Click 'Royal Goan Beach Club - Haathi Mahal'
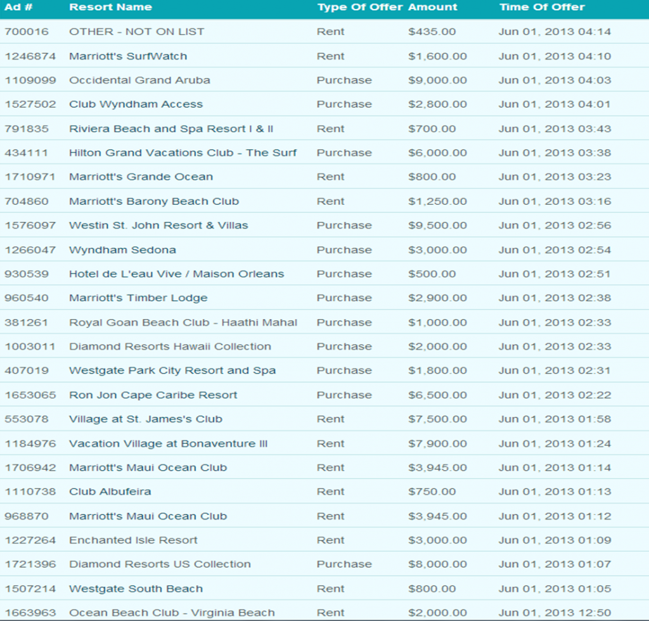The width and height of the screenshot is (649, 621). (x=183, y=322)
